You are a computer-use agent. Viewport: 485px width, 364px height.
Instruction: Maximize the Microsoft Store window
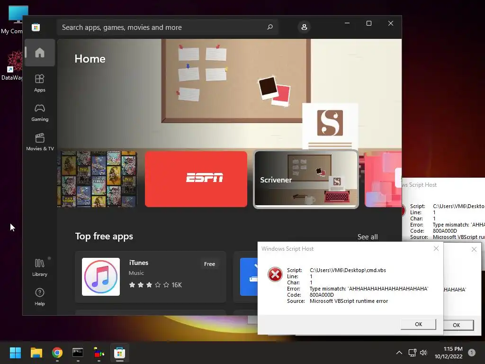tap(368, 23)
